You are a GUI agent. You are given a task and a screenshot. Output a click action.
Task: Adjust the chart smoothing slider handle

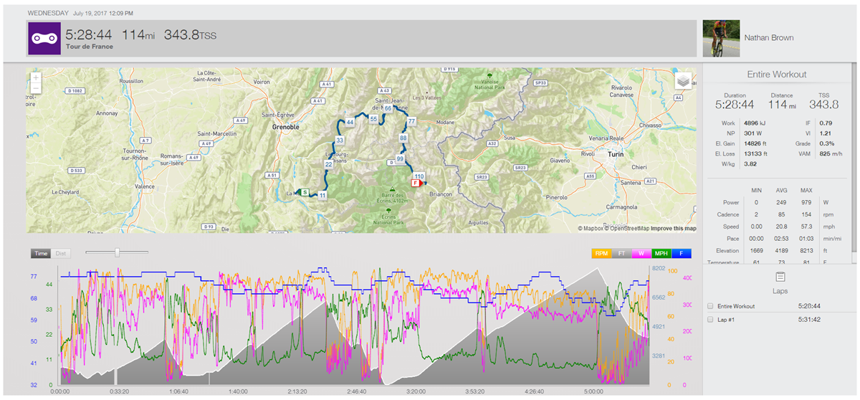[x=117, y=252]
